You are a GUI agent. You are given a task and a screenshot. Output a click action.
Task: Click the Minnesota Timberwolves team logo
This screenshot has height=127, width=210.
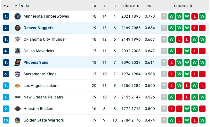point(18,16)
